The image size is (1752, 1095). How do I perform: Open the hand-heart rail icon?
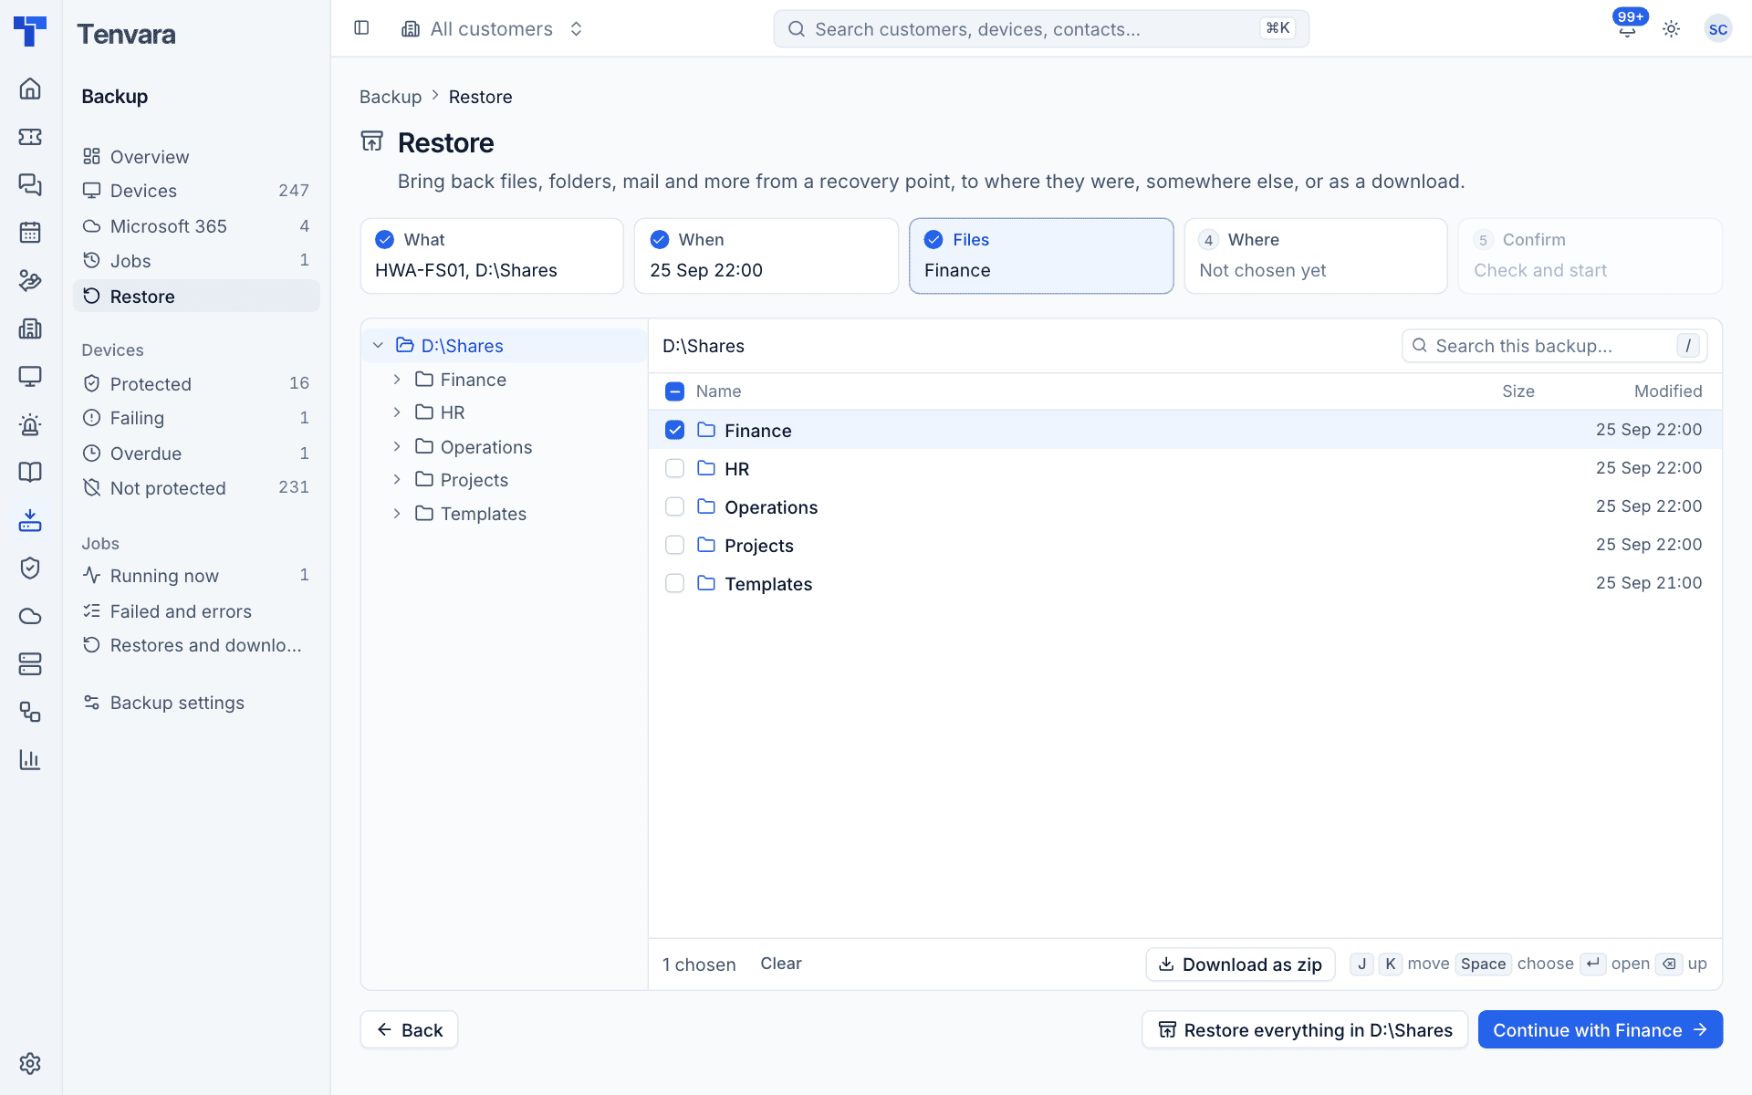(x=30, y=280)
